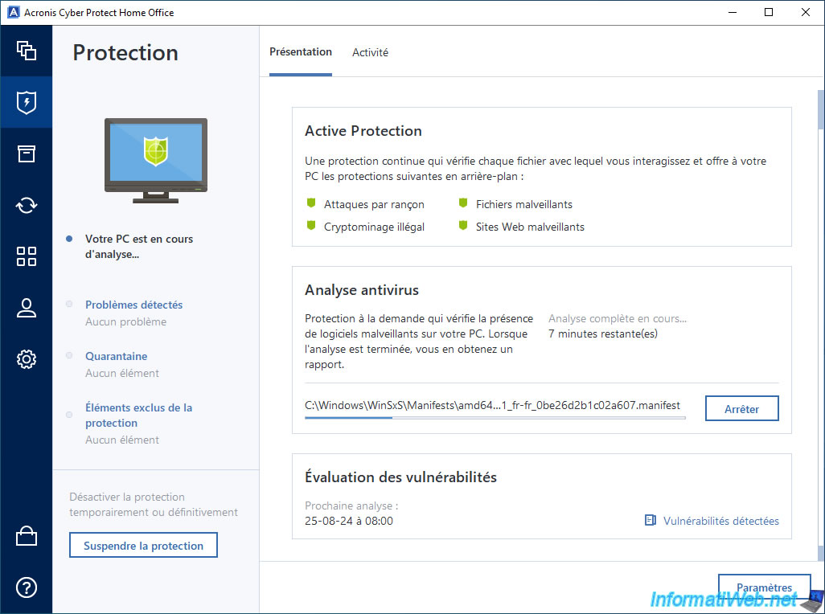Open the Help question mark icon
The width and height of the screenshot is (825, 614).
27,587
